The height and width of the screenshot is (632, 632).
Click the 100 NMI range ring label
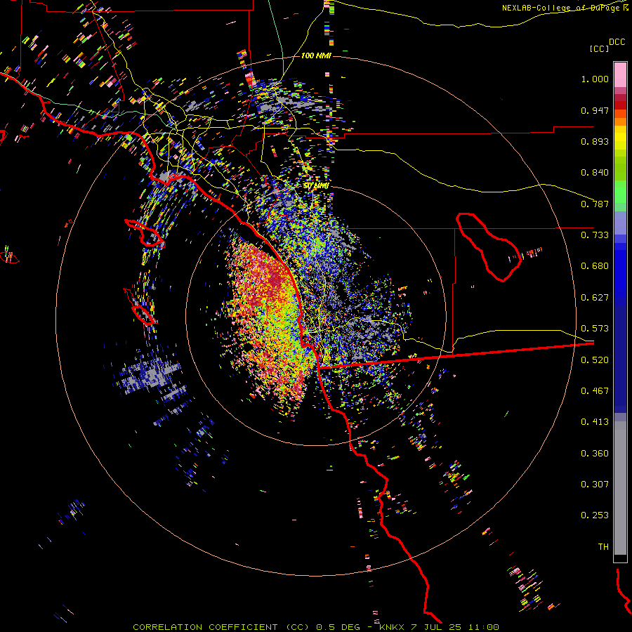pos(316,55)
